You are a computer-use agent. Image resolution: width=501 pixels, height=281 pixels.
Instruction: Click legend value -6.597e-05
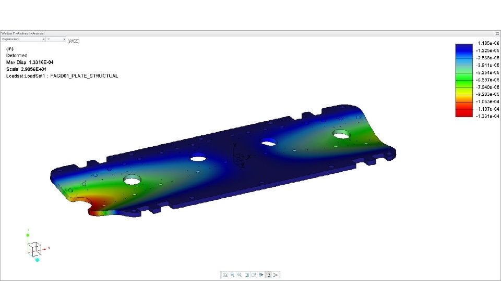487,80
